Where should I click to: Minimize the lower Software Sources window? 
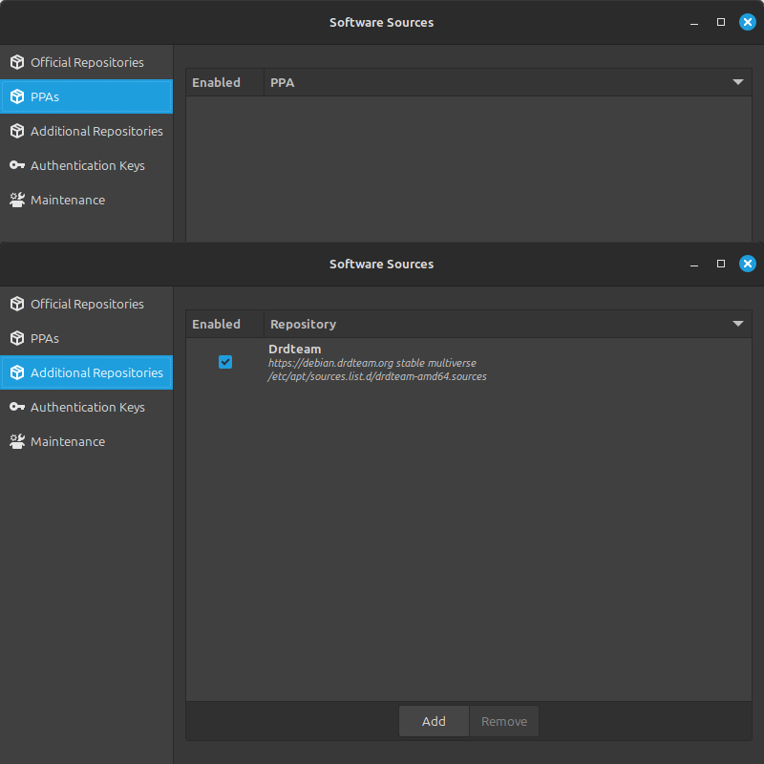pos(694,265)
